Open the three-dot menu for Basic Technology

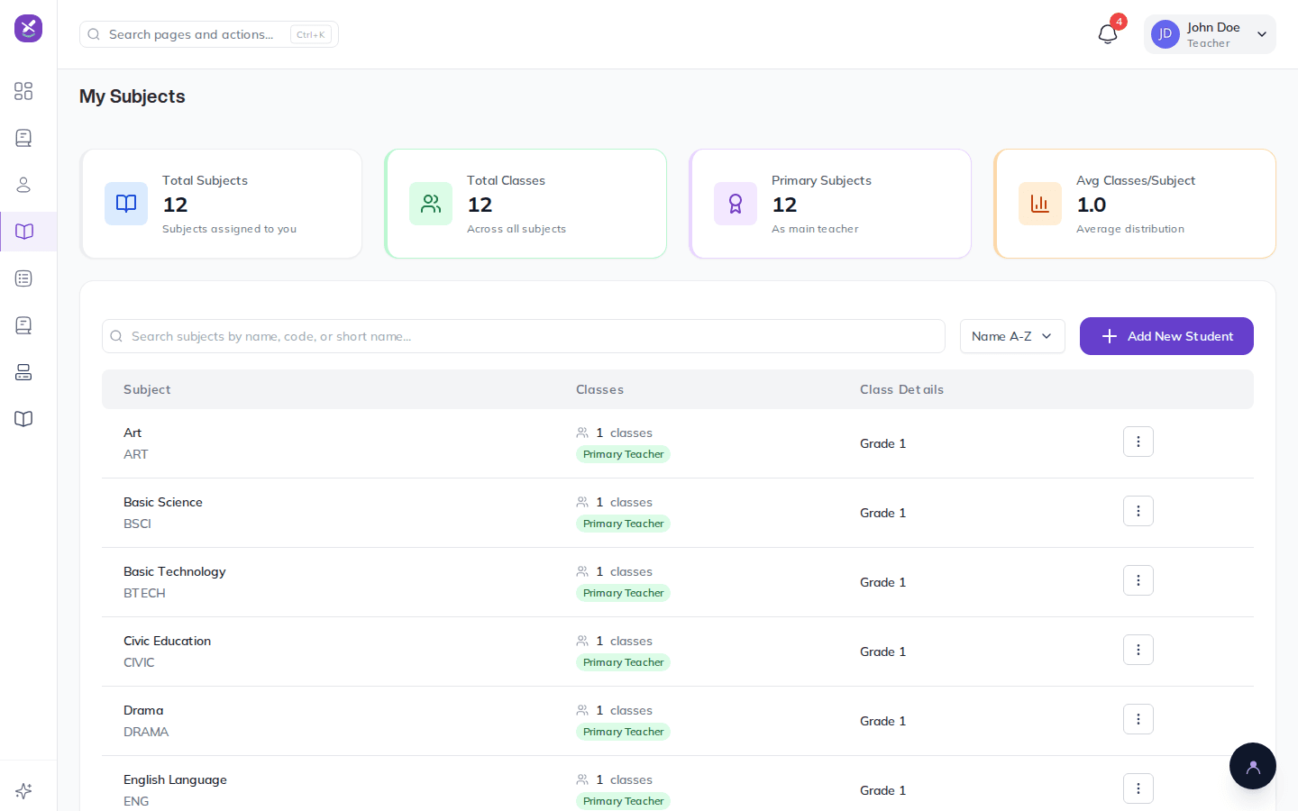click(x=1138, y=580)
